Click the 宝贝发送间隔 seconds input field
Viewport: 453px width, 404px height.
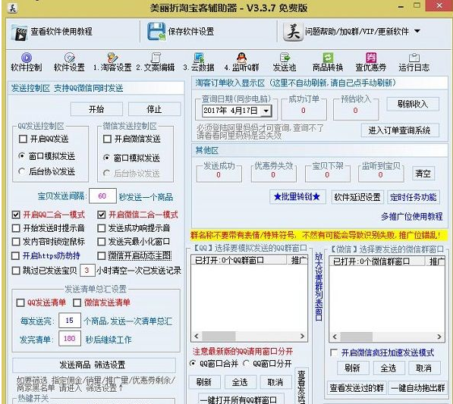click(102, 196)
